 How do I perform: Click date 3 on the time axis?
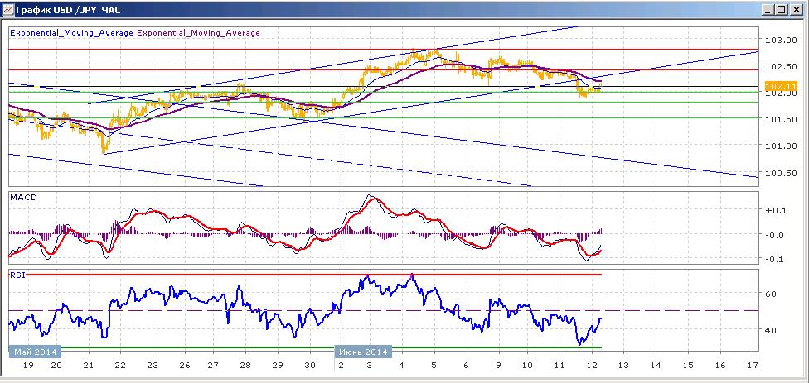click(370, 365)
